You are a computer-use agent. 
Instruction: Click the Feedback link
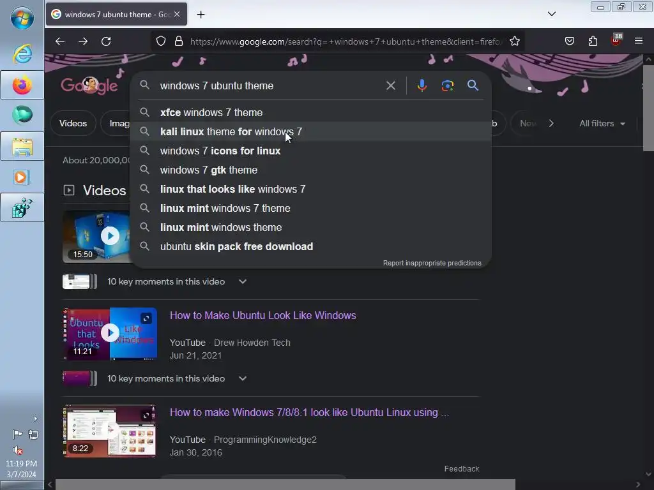pyautogui.click(x=462, y=469)
